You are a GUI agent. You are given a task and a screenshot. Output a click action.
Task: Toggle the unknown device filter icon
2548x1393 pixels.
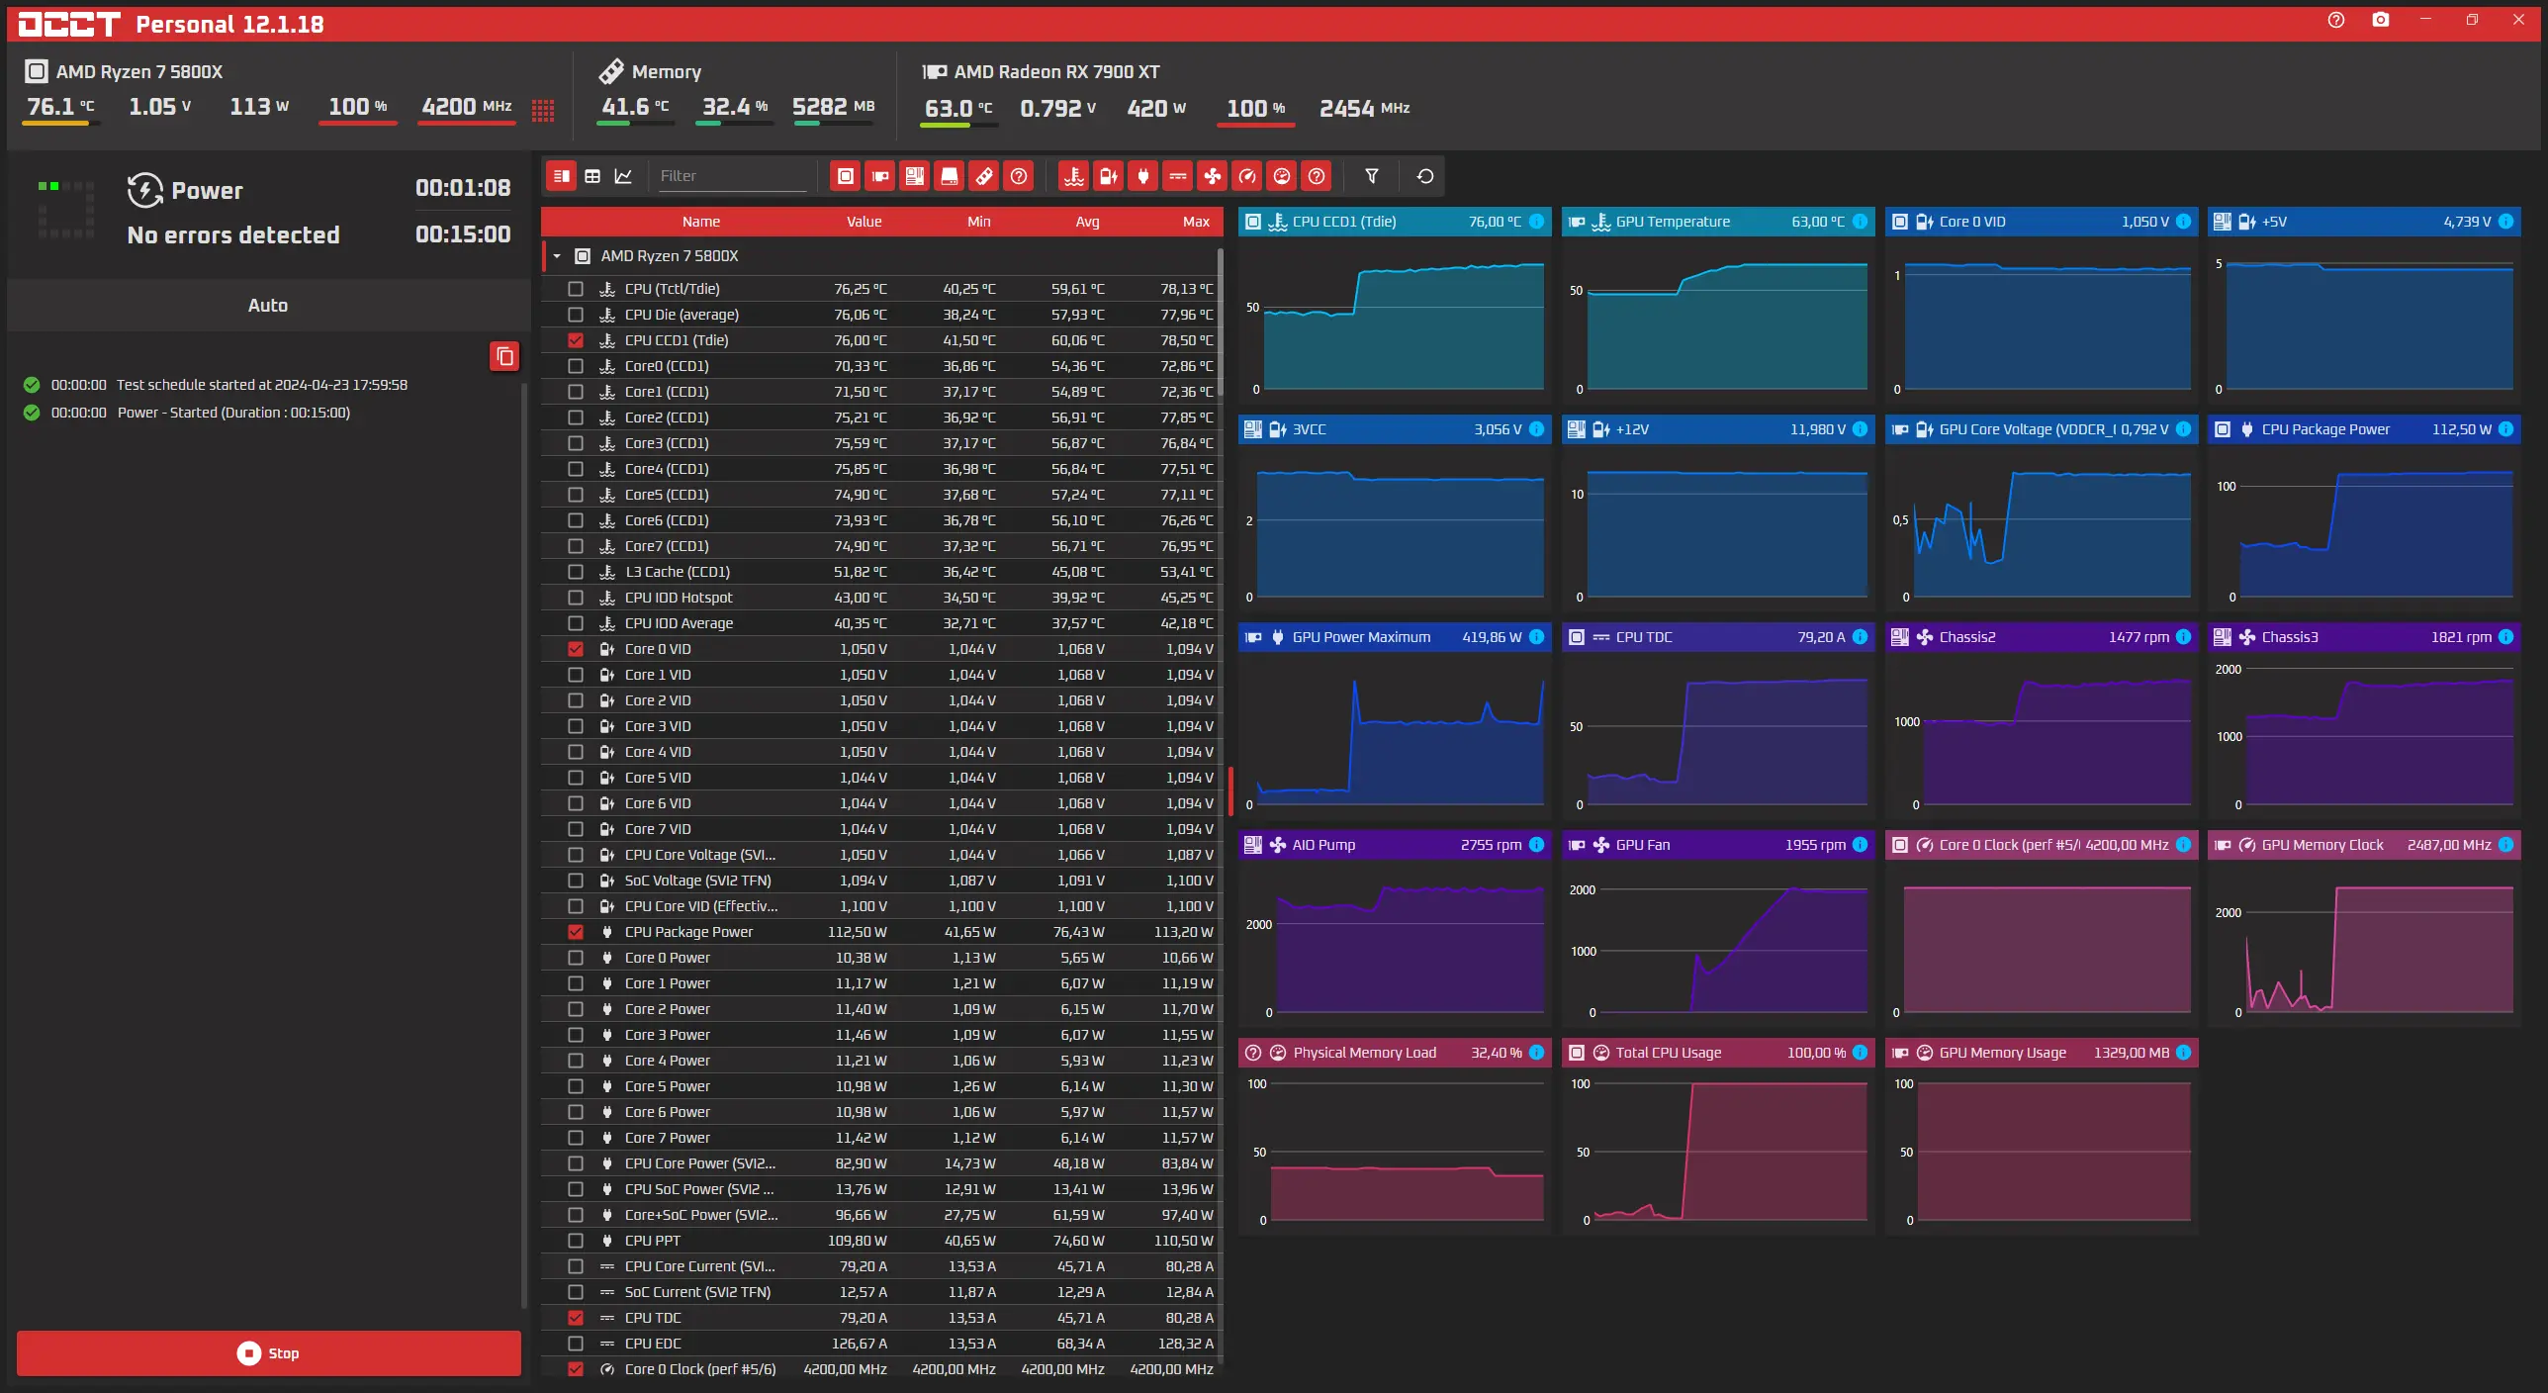click(1018, 176)
